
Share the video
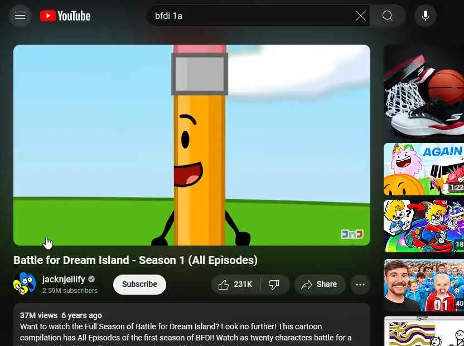(x=320, y=285)
